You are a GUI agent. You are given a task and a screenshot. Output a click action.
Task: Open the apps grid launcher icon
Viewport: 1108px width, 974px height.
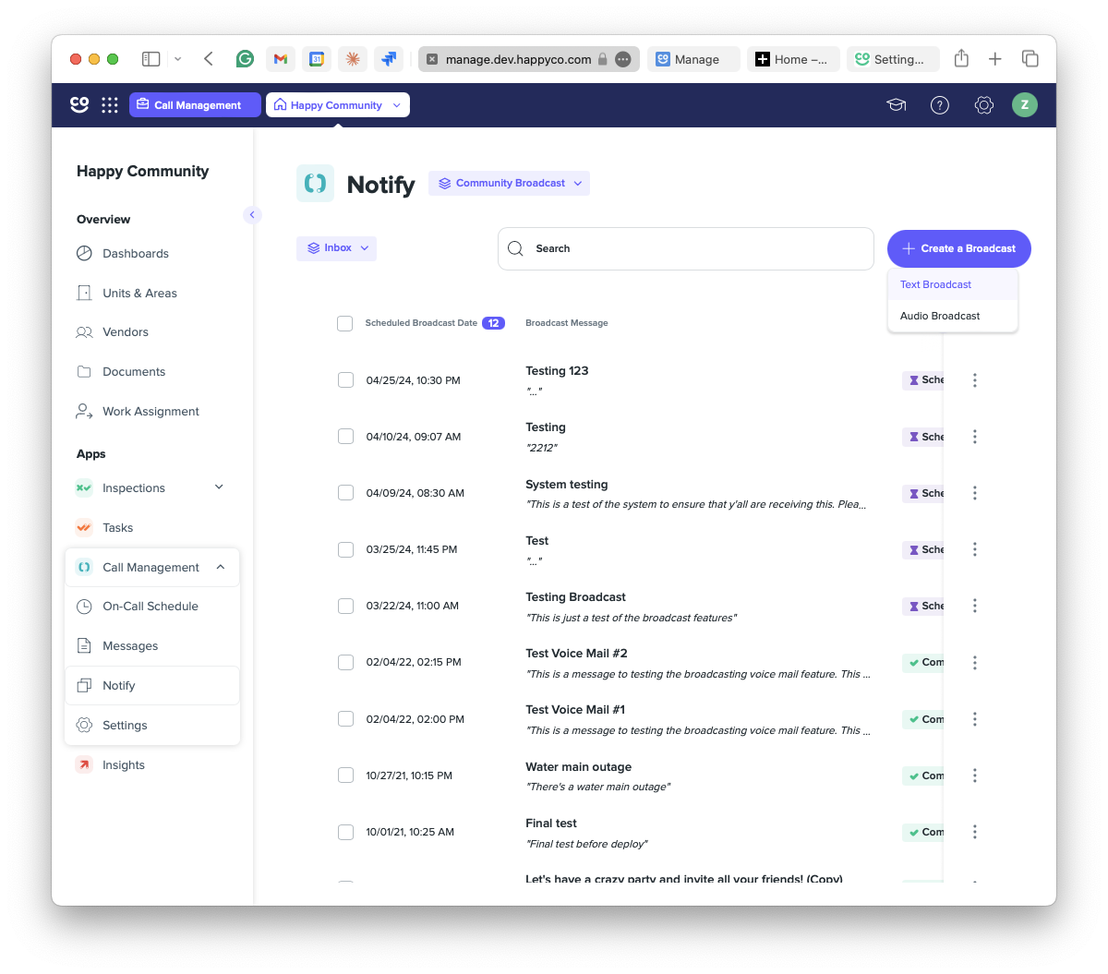[x=110, y=105]
